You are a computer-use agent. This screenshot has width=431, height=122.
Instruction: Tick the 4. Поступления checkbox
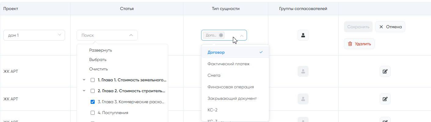coord(93,113)
